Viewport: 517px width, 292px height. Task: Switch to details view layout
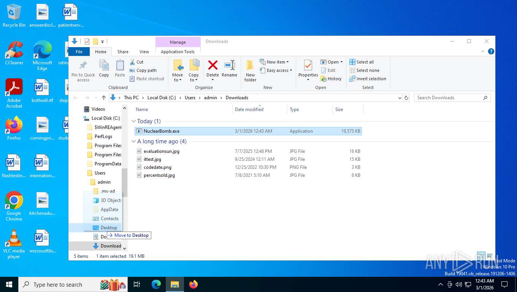tap(481, 256)
